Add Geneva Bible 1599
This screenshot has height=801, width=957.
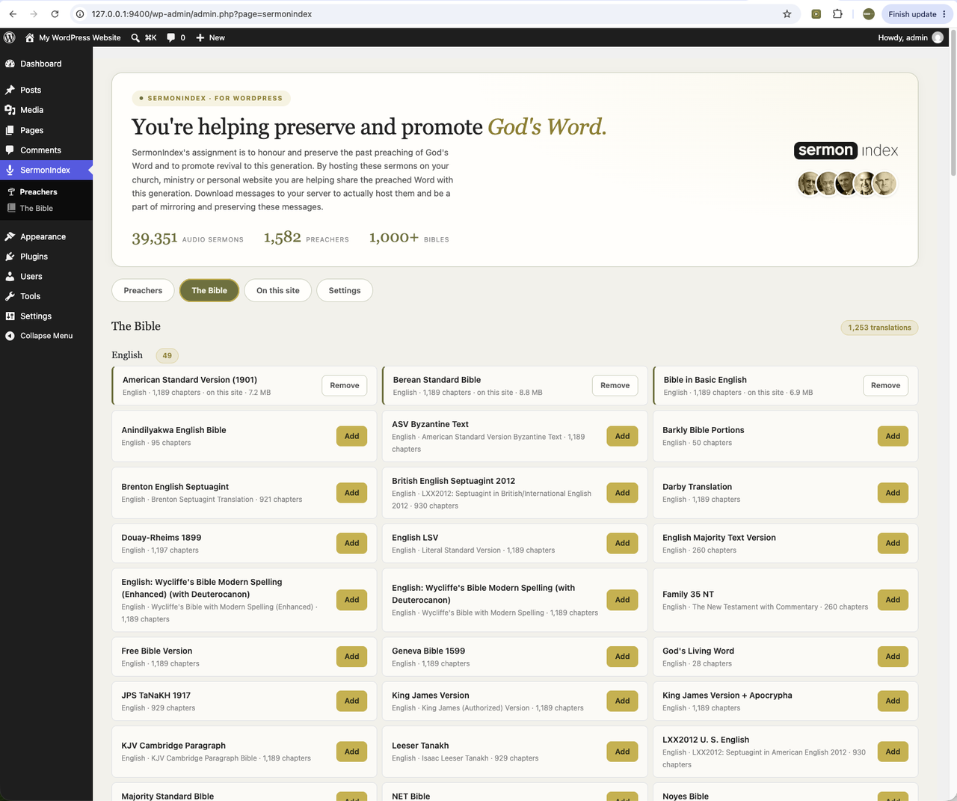[622, 657]
